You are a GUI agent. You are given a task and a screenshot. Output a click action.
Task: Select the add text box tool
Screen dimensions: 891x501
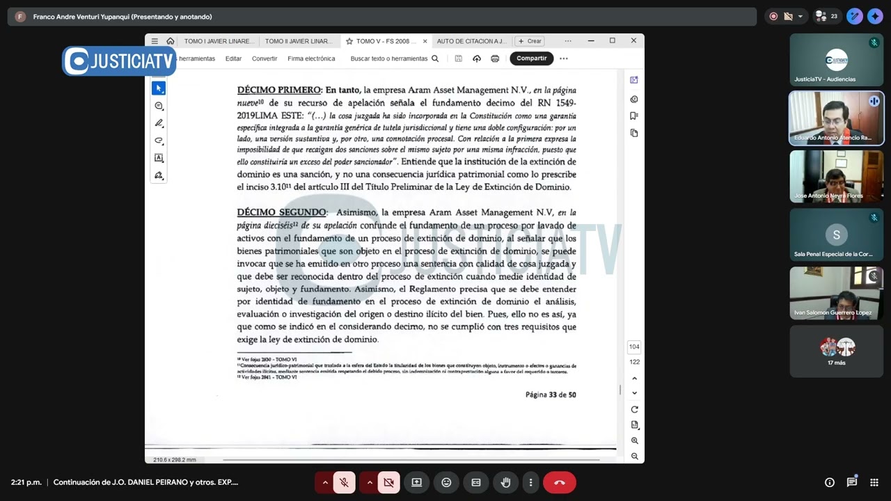pyautogui.click(x=159, y=158)
